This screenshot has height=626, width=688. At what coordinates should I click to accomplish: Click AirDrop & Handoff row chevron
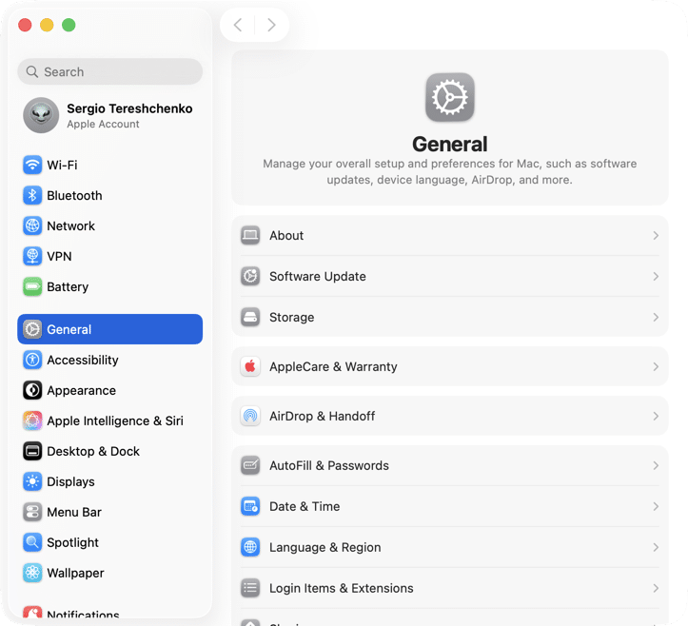(656, 416)
